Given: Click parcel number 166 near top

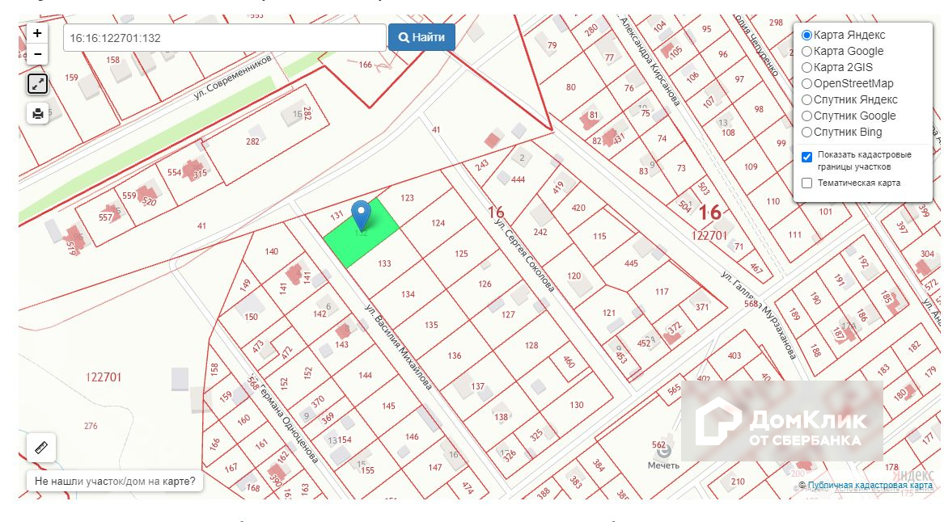Looking at the screenshot, I should pos(366,65).
